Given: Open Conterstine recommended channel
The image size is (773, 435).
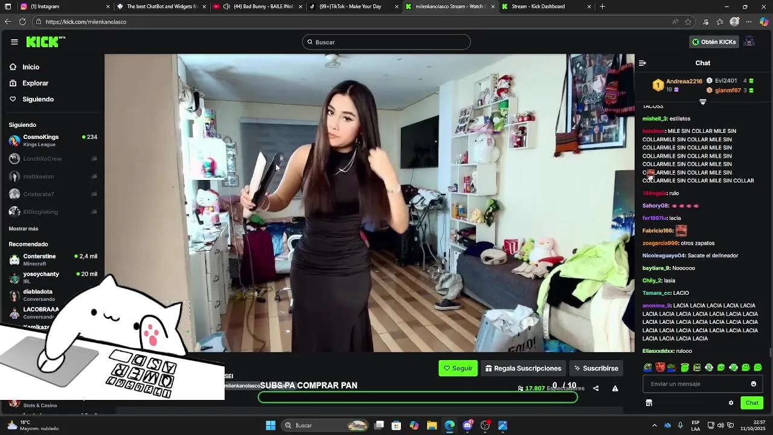Looking at the screenshot, I should [x=53, y=260].
